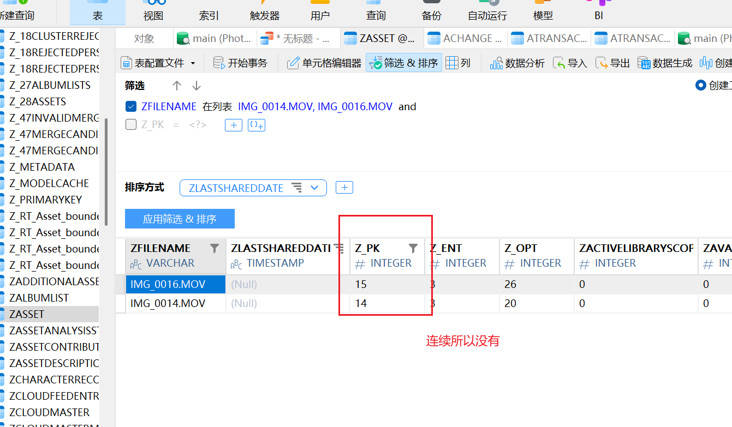732x427 pixels.
Task: Add a sort column with plus icon
Action: pos(344,188)
